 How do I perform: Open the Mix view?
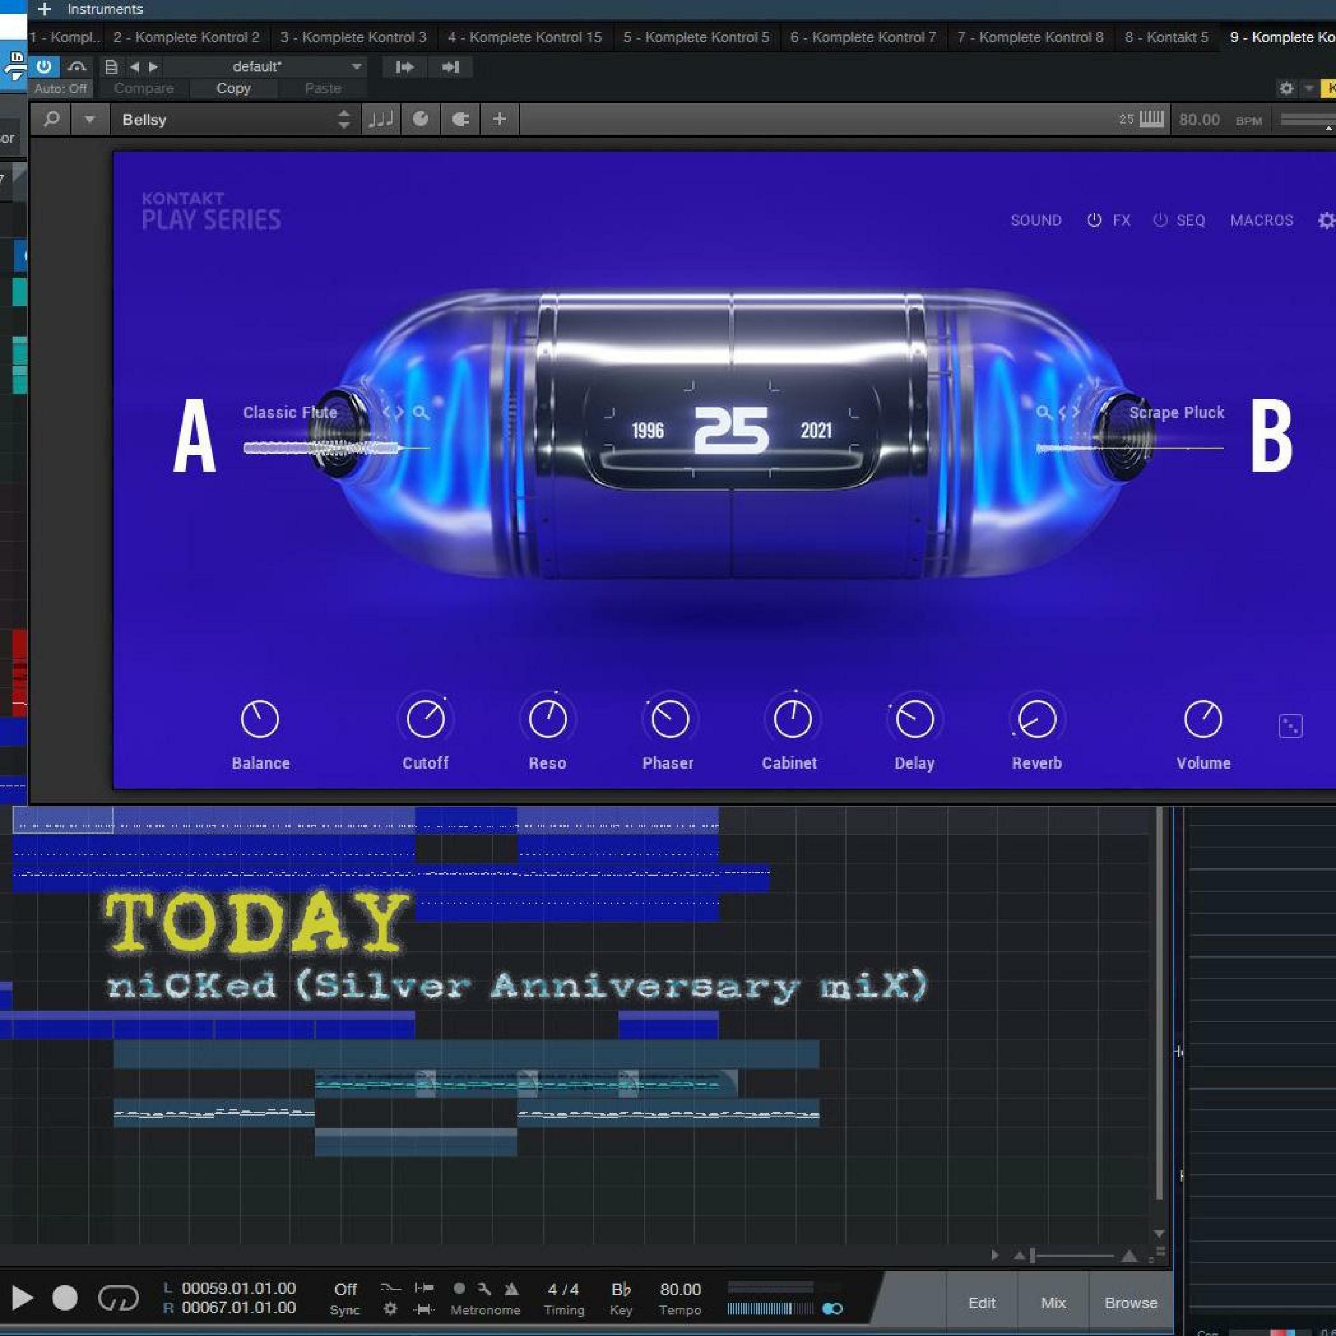[1053, 1303]
